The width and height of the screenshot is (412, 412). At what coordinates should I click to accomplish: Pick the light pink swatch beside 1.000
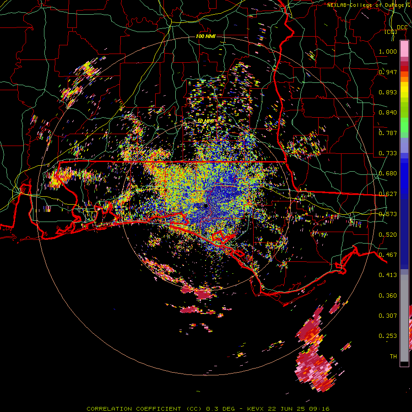point(404,49)
